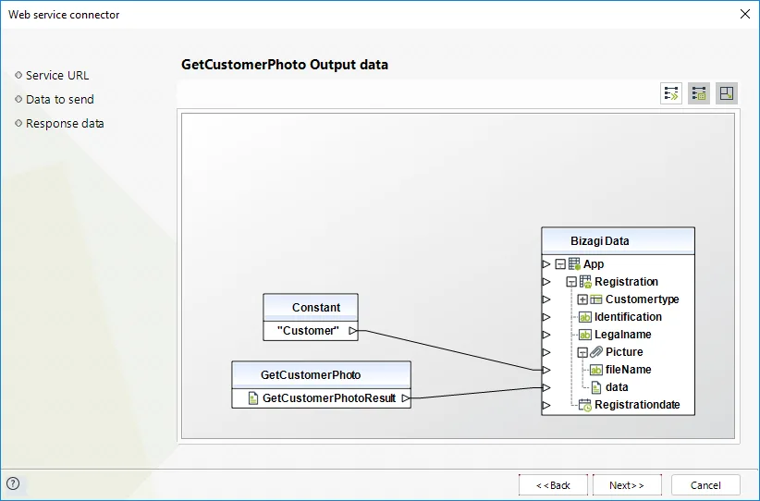This screenshot has height=501, width=760.
Task: Click the Picture paperclip attachment icon
Action: coord(596,352)
